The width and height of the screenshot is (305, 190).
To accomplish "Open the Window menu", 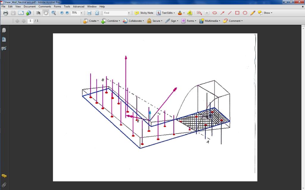I will (92, 7).
